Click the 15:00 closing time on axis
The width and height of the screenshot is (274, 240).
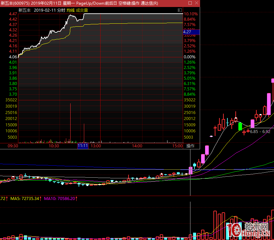pyautogui.click(x=178, y=146)
